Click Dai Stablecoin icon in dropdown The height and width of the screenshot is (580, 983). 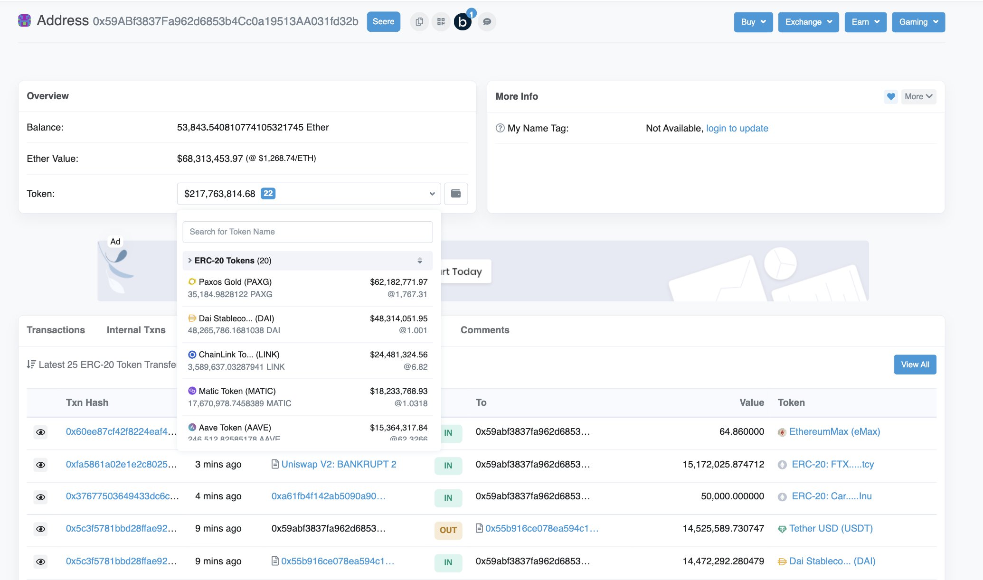tap(192, 318)
